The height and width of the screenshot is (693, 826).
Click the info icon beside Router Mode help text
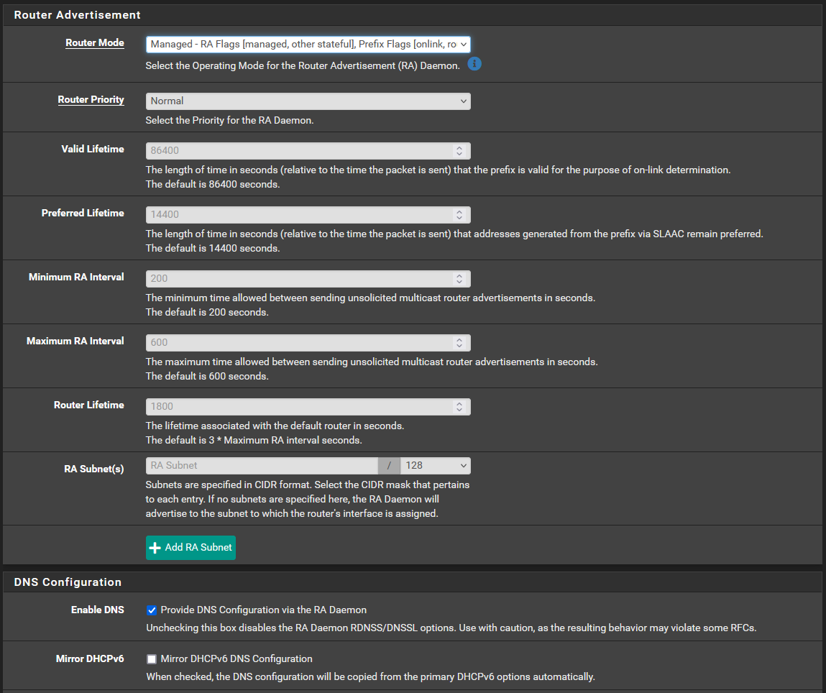point(474,64)
